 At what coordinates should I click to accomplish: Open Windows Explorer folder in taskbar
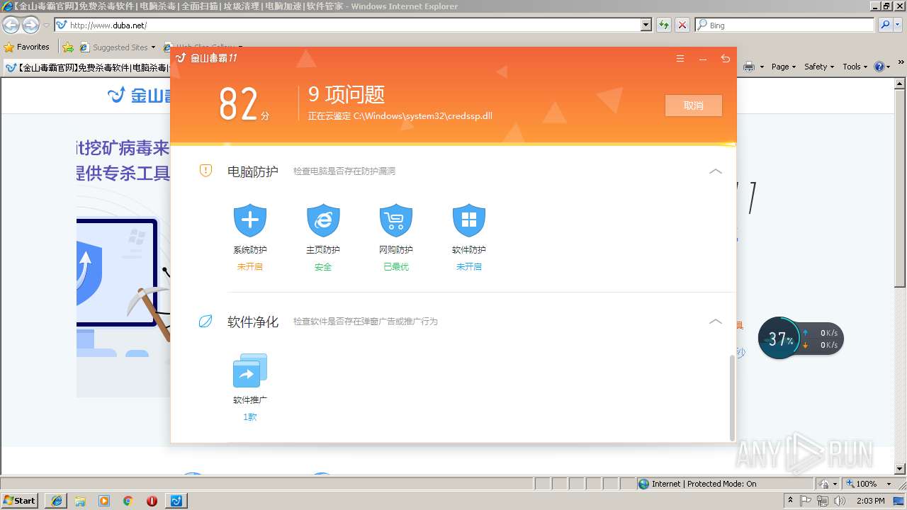(80, 501)
